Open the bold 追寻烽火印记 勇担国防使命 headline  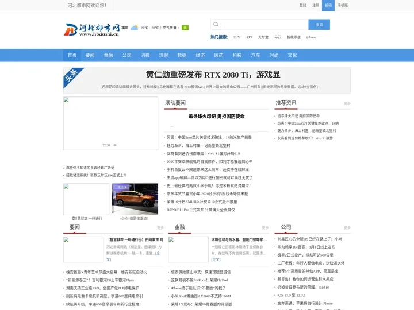[x=216, y=116]
